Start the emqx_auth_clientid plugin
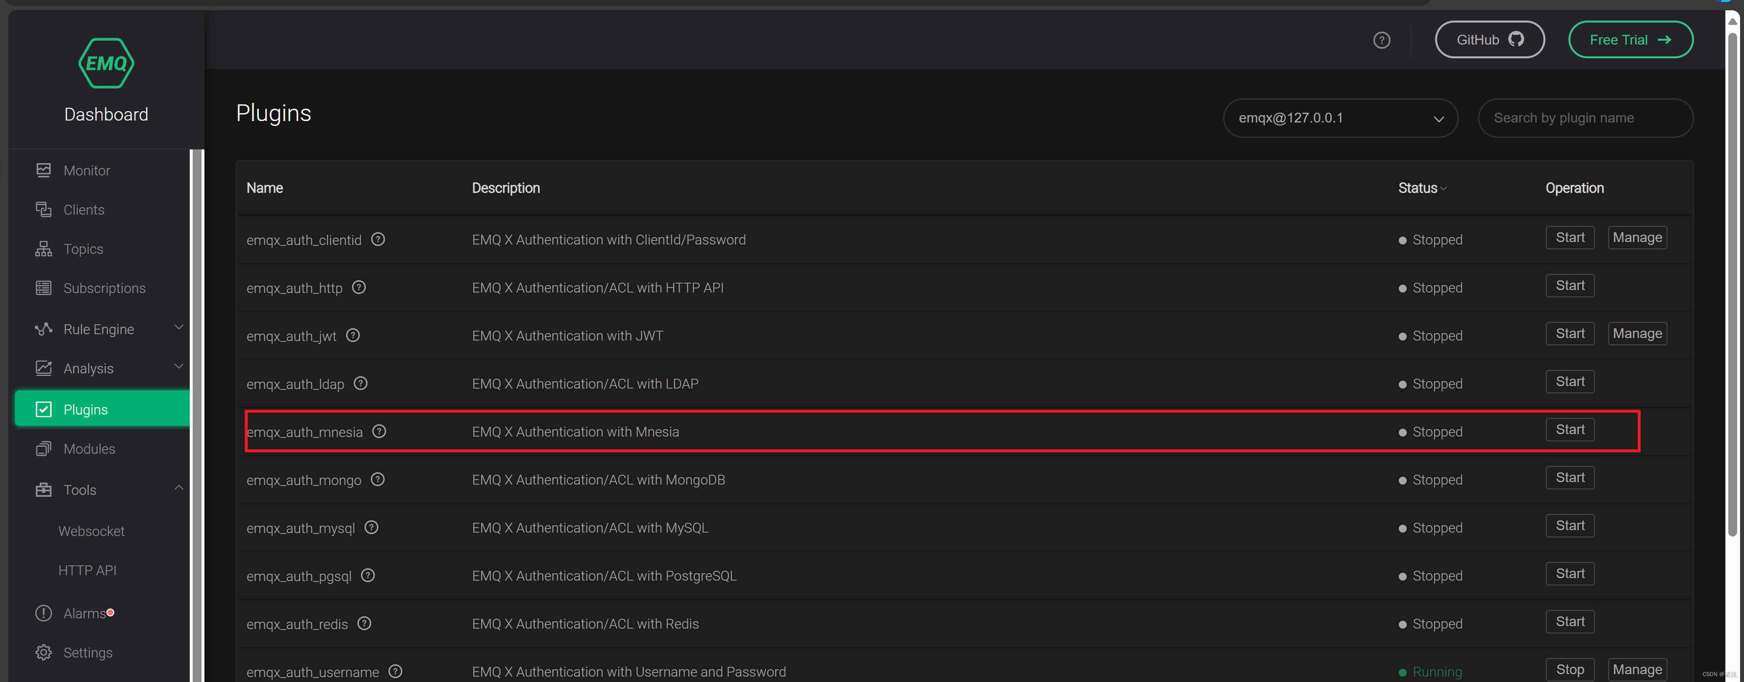 click(1570, 238)
